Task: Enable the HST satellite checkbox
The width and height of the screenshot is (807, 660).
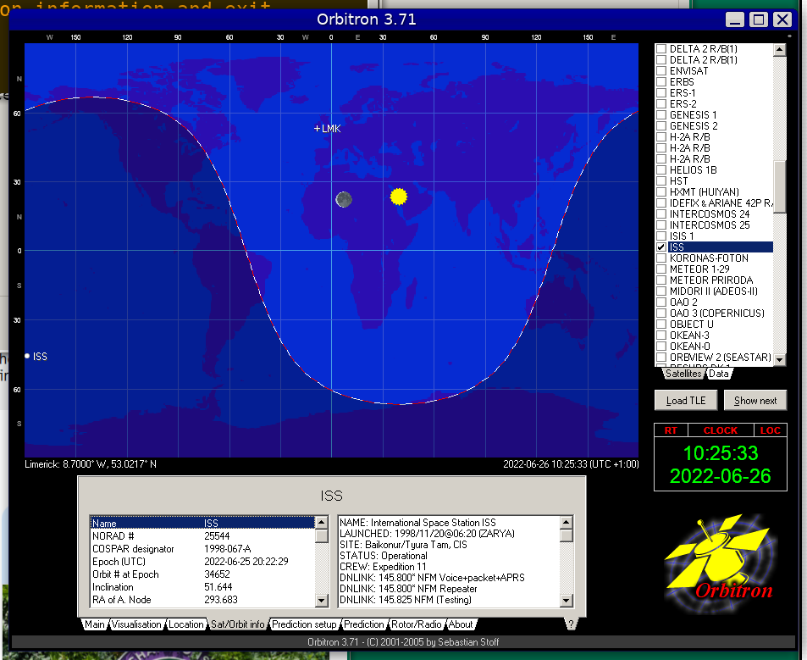Action: coord(661,180)
